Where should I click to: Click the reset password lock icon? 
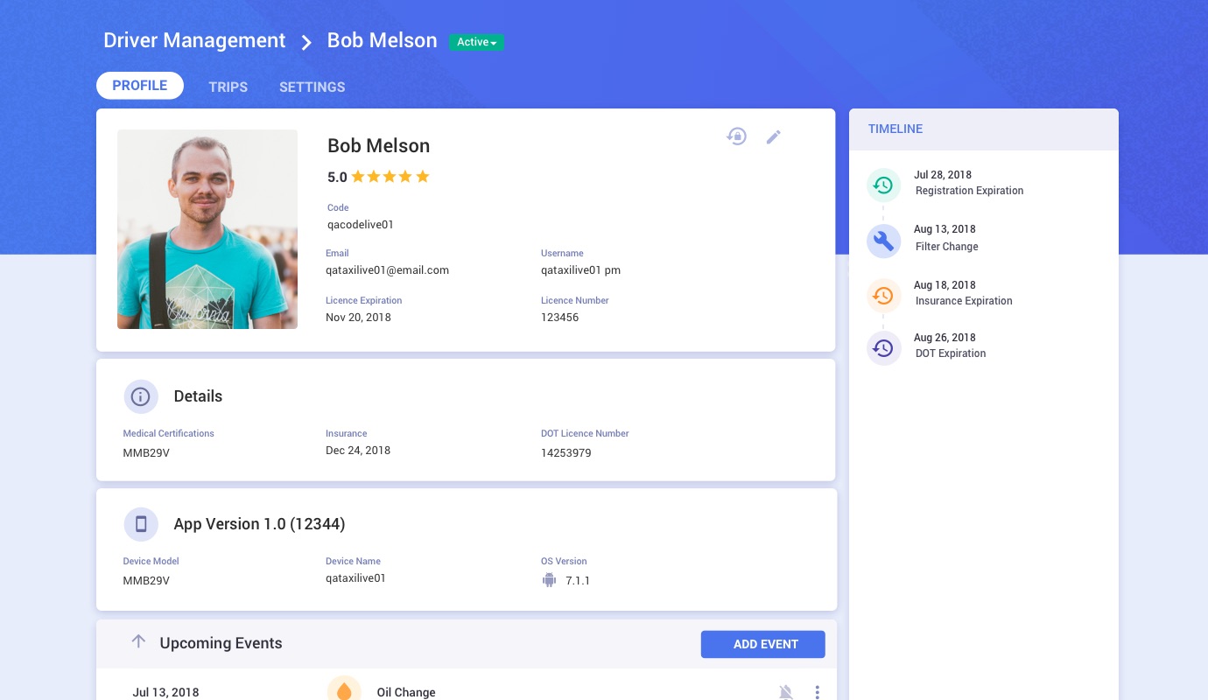[x=737, y=136]
